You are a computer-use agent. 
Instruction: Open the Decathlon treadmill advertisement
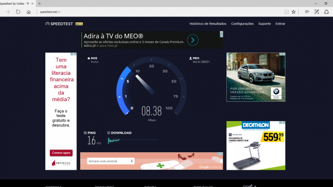255,145
